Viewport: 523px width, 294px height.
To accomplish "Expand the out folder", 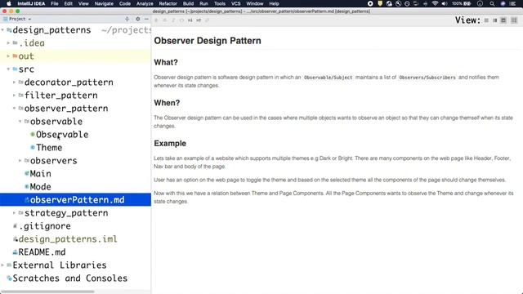I will click(8, 56).
